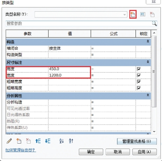Click the rename type icon
Image resolution: width=162 pixels, height=161 pixels.
(143, 14)
